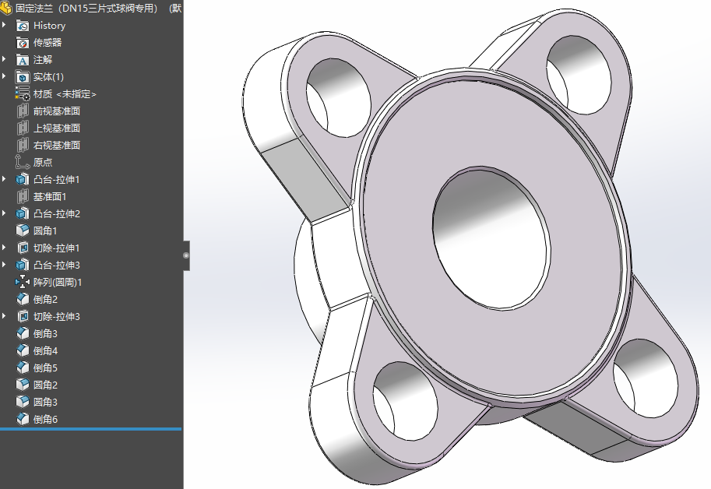Select the 基准面1 label

50,197
